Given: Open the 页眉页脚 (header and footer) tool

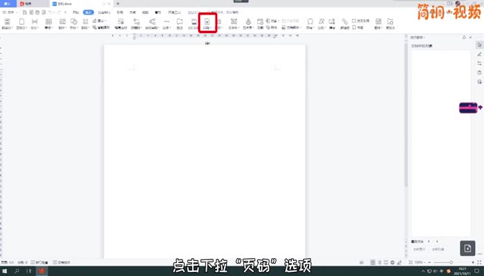Looking at the screenshot, I should pos(194,24).
